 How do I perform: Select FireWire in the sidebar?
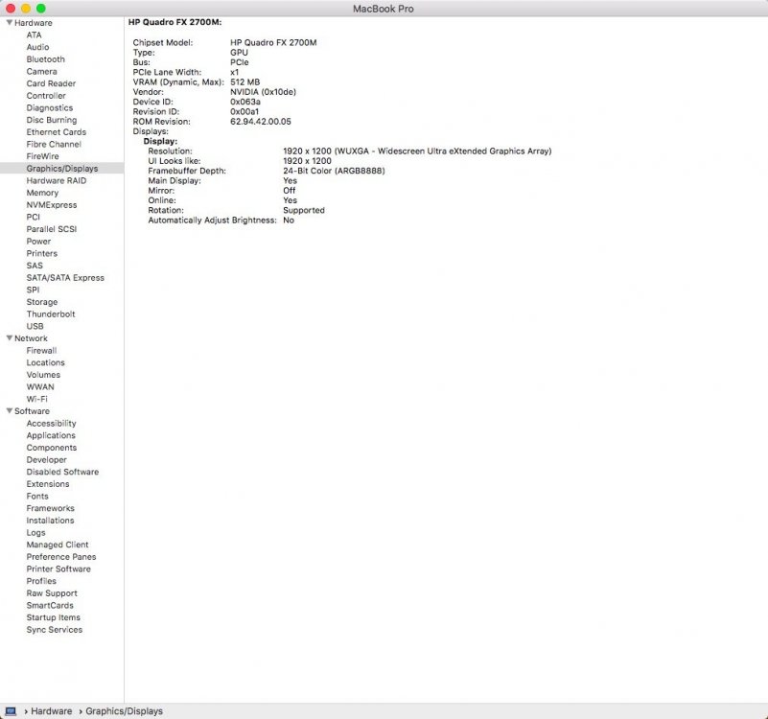42,156
